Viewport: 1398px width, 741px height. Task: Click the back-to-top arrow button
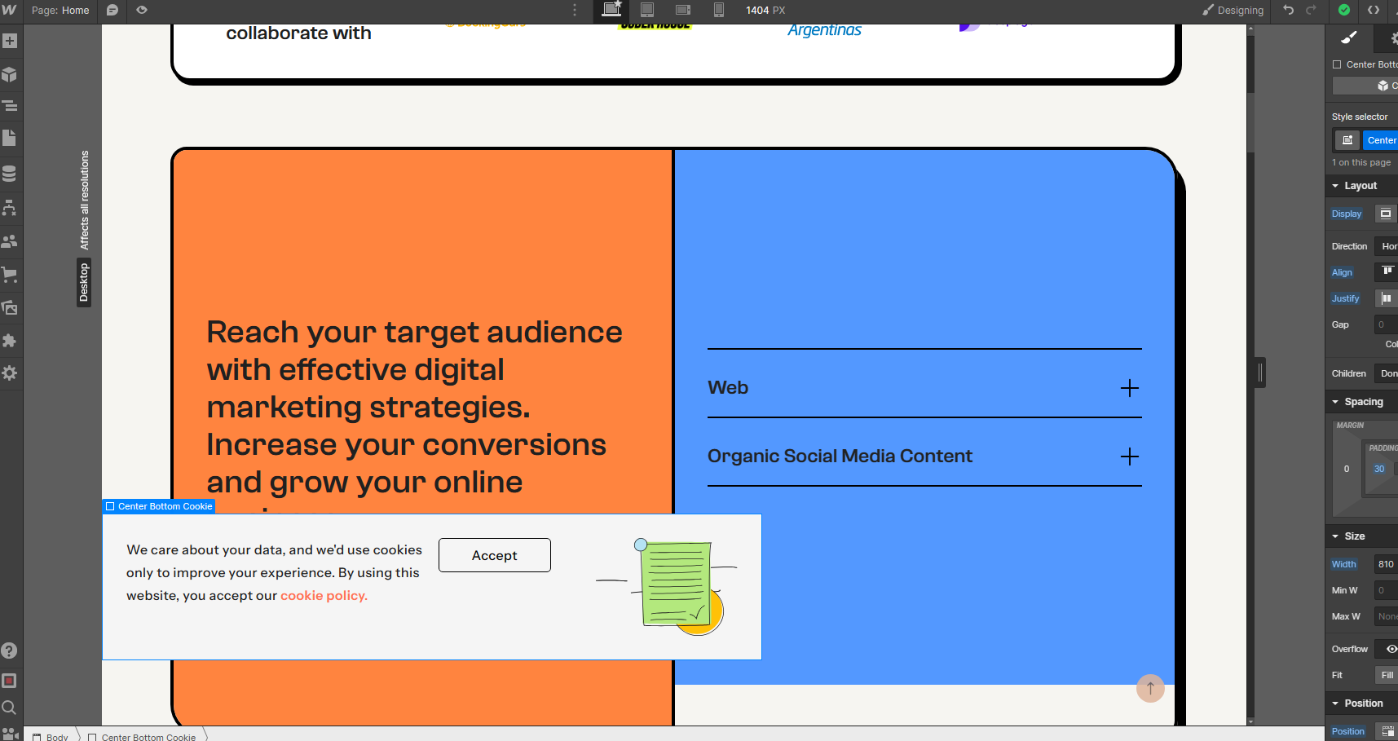pos(1150,688)
